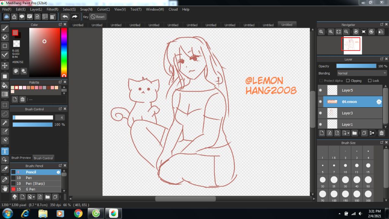This screenshot has height=219, width=389.
Task: Select the Hand tool
Action: (x=5, y=189)
